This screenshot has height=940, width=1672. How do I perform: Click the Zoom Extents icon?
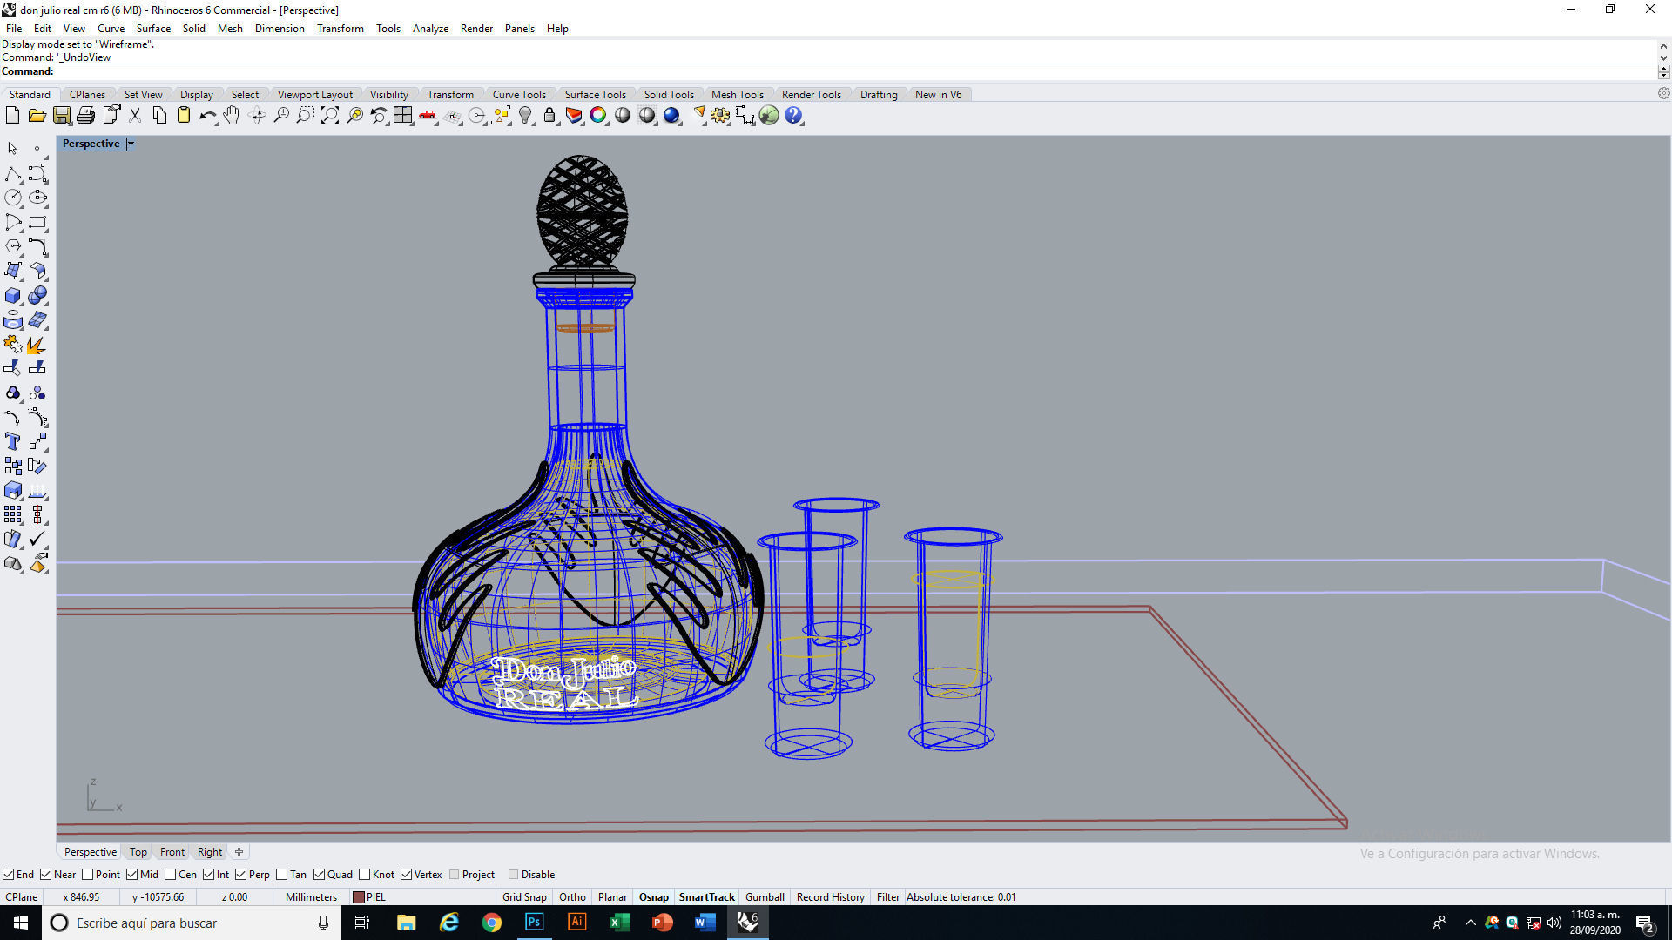click(x=330, y=116)
